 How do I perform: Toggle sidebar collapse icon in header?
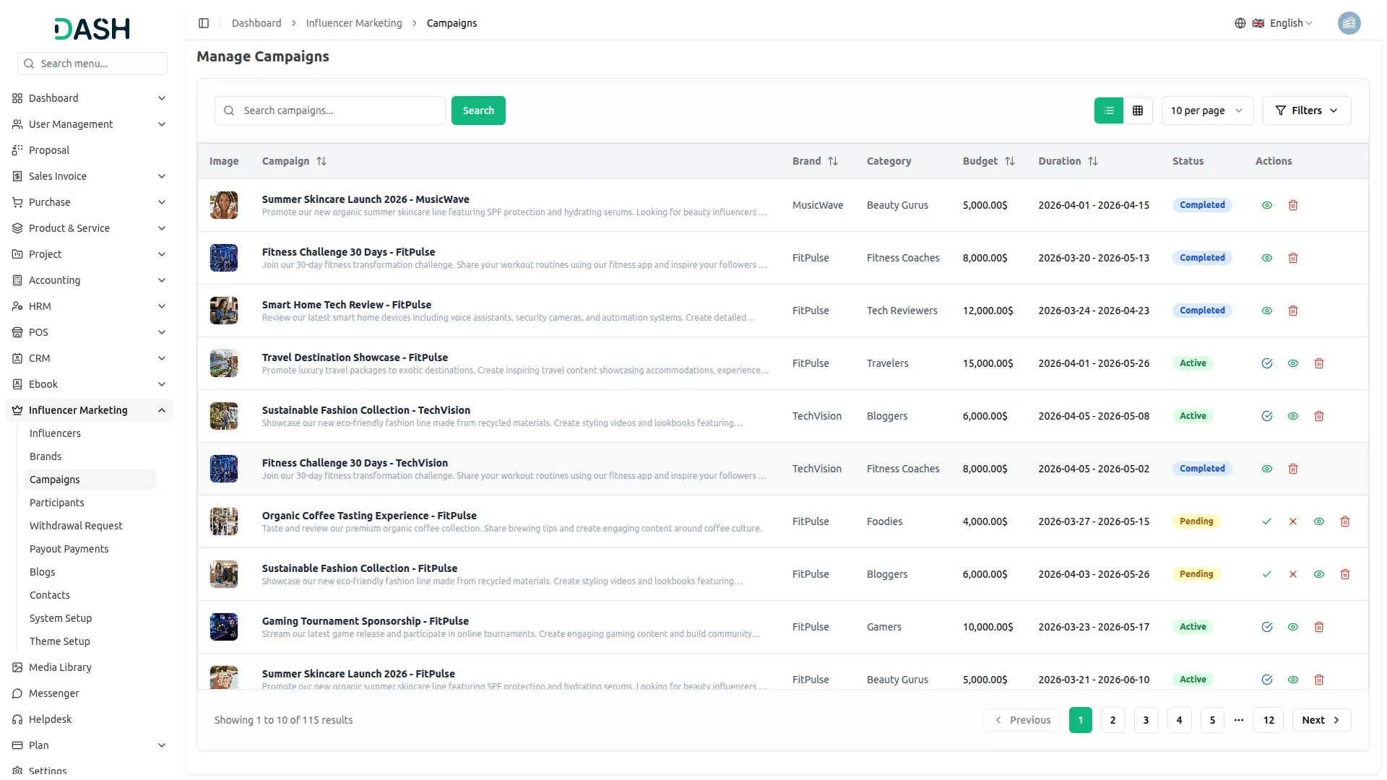(x=204, y=23)
